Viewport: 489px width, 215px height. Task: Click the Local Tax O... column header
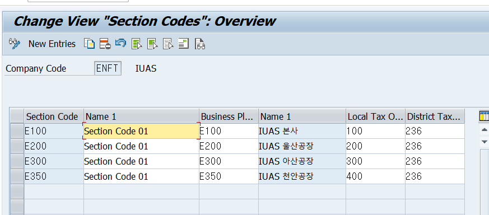click(x=375, y=116)
